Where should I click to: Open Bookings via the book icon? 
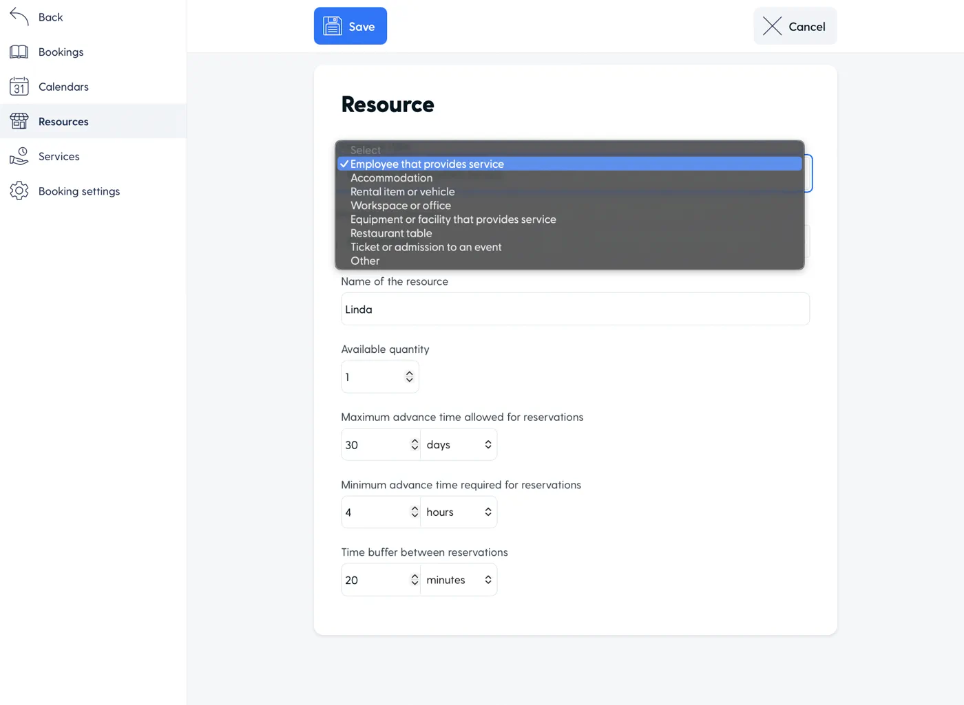coord(19,52)
